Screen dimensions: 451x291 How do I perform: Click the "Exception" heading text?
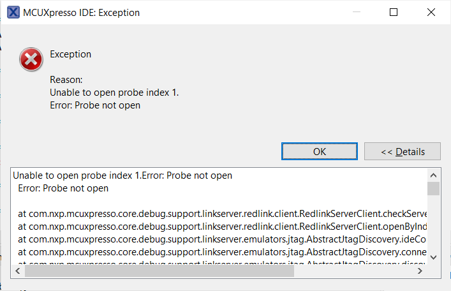70,54
